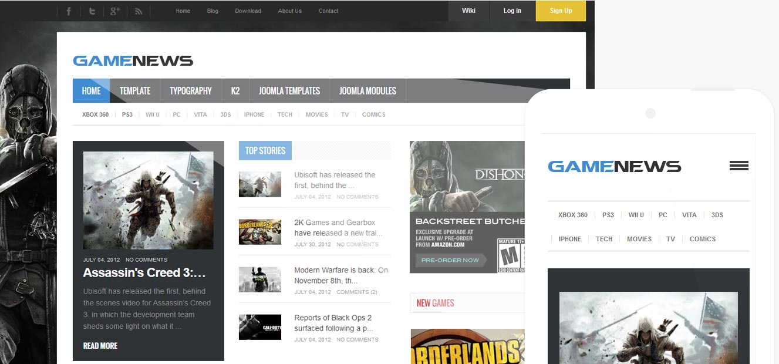Click the Log in button

[x=512, y=11]
